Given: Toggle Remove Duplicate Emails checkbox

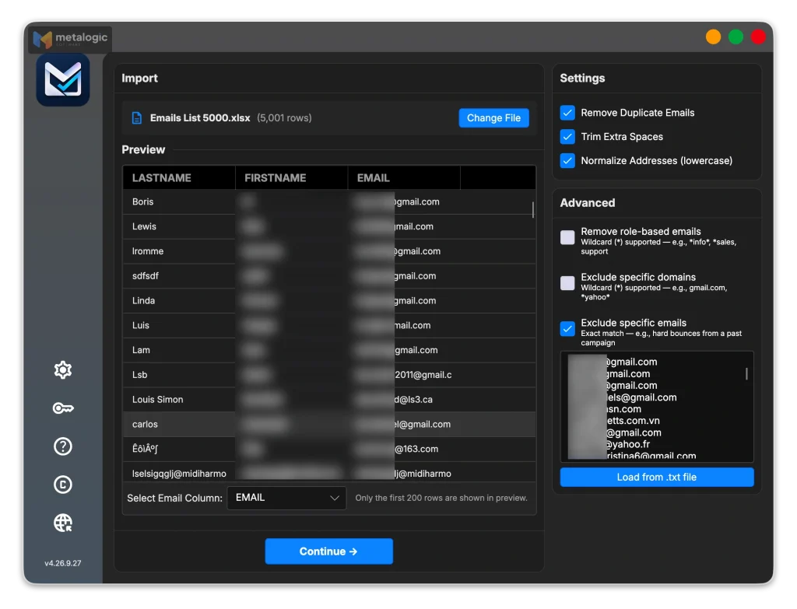Looking at the screenshot, I should coord(567,113).
